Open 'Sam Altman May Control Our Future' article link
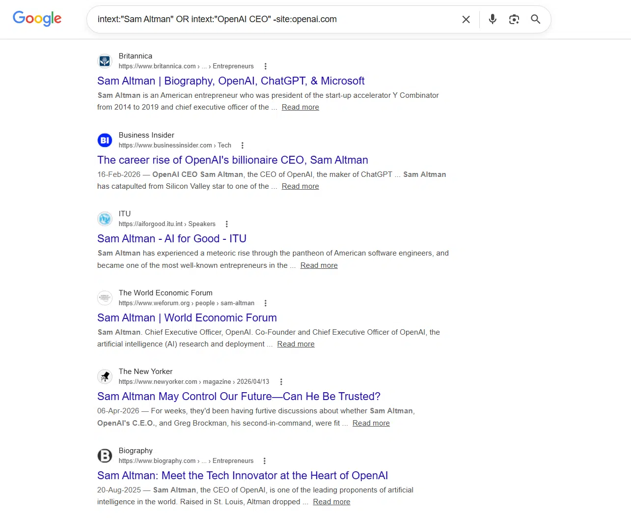 coord(239,397)
